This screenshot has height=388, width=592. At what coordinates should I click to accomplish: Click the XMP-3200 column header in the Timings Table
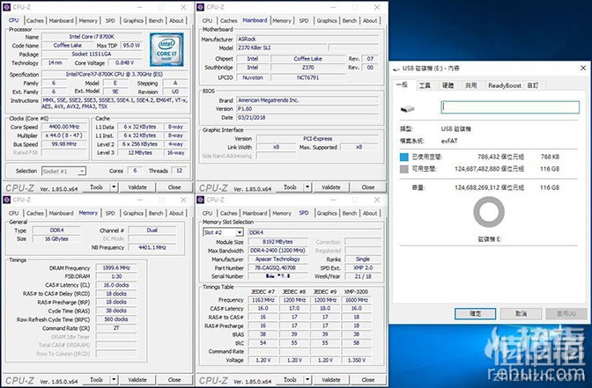pos(356,292)
